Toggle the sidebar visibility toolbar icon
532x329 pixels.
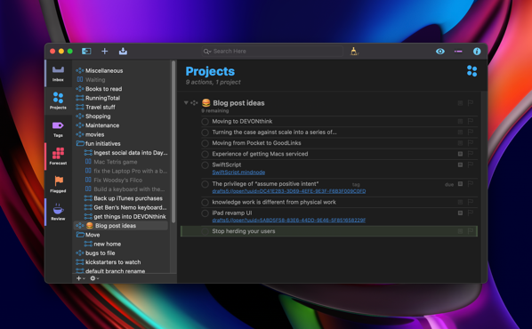tap(86, 52)
